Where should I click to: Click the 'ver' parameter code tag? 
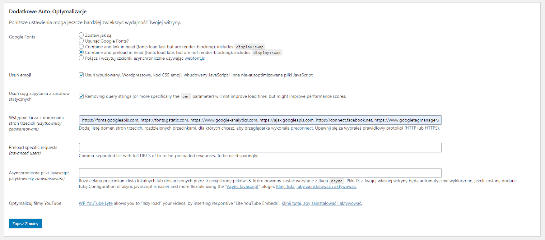pyautogui.click(x=186, y=96)
